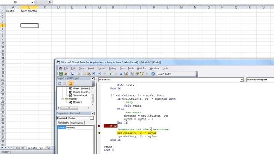The width and height of the screenshot is (274, 154).
Task: Toggle the Design Mode icon
Action: coord(126,74)
